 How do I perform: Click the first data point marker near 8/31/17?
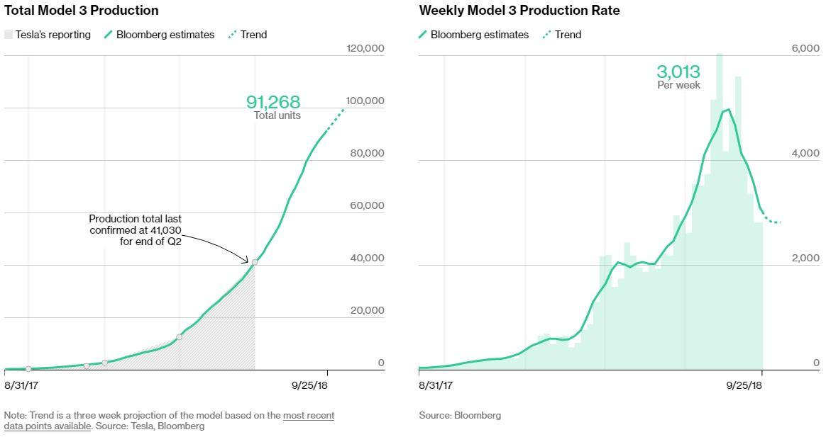pos(28,368)
